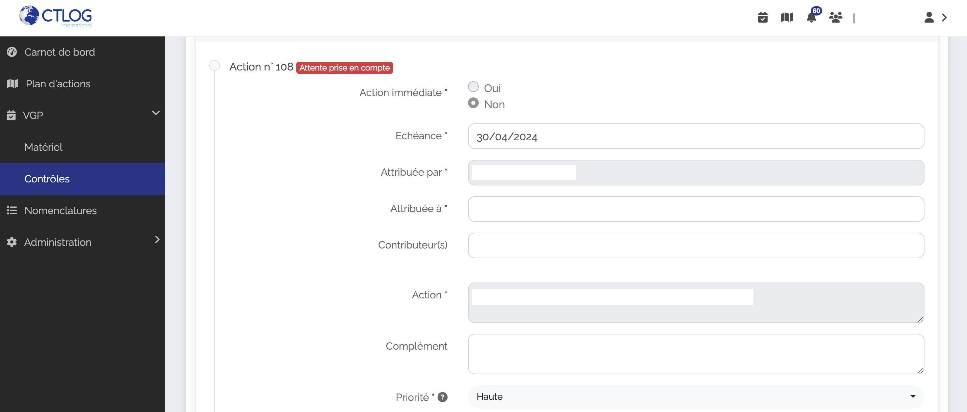Click the notifications bell icon
Image resolution: width=967 pixels, height=412 pixels.
coord(810,17)
